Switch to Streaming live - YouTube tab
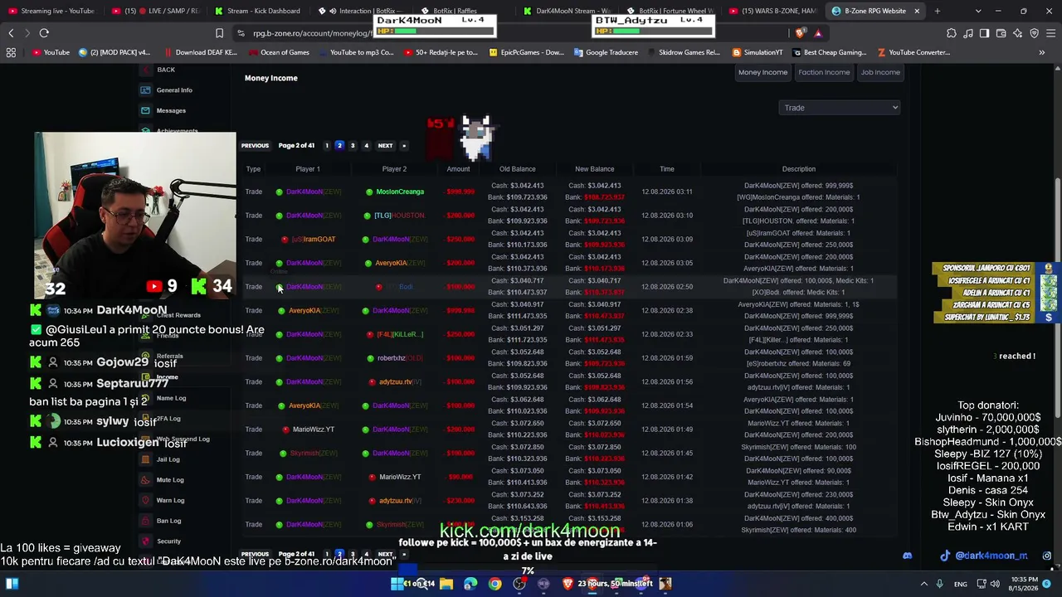This screenshot has height=597, width=1062. pyautogui.click(x=50, y=11)
